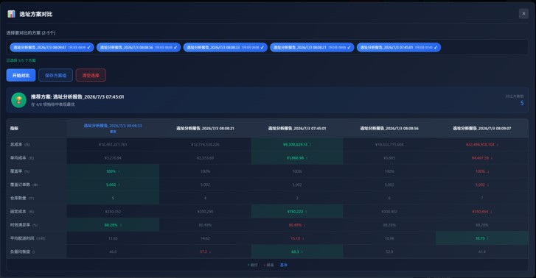
Task: Click the 41.4 load balance cell
Action: 482,252
